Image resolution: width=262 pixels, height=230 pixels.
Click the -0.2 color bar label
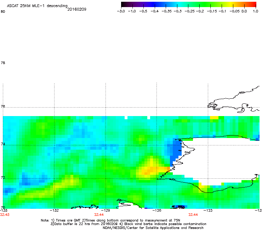pos(200,11)
